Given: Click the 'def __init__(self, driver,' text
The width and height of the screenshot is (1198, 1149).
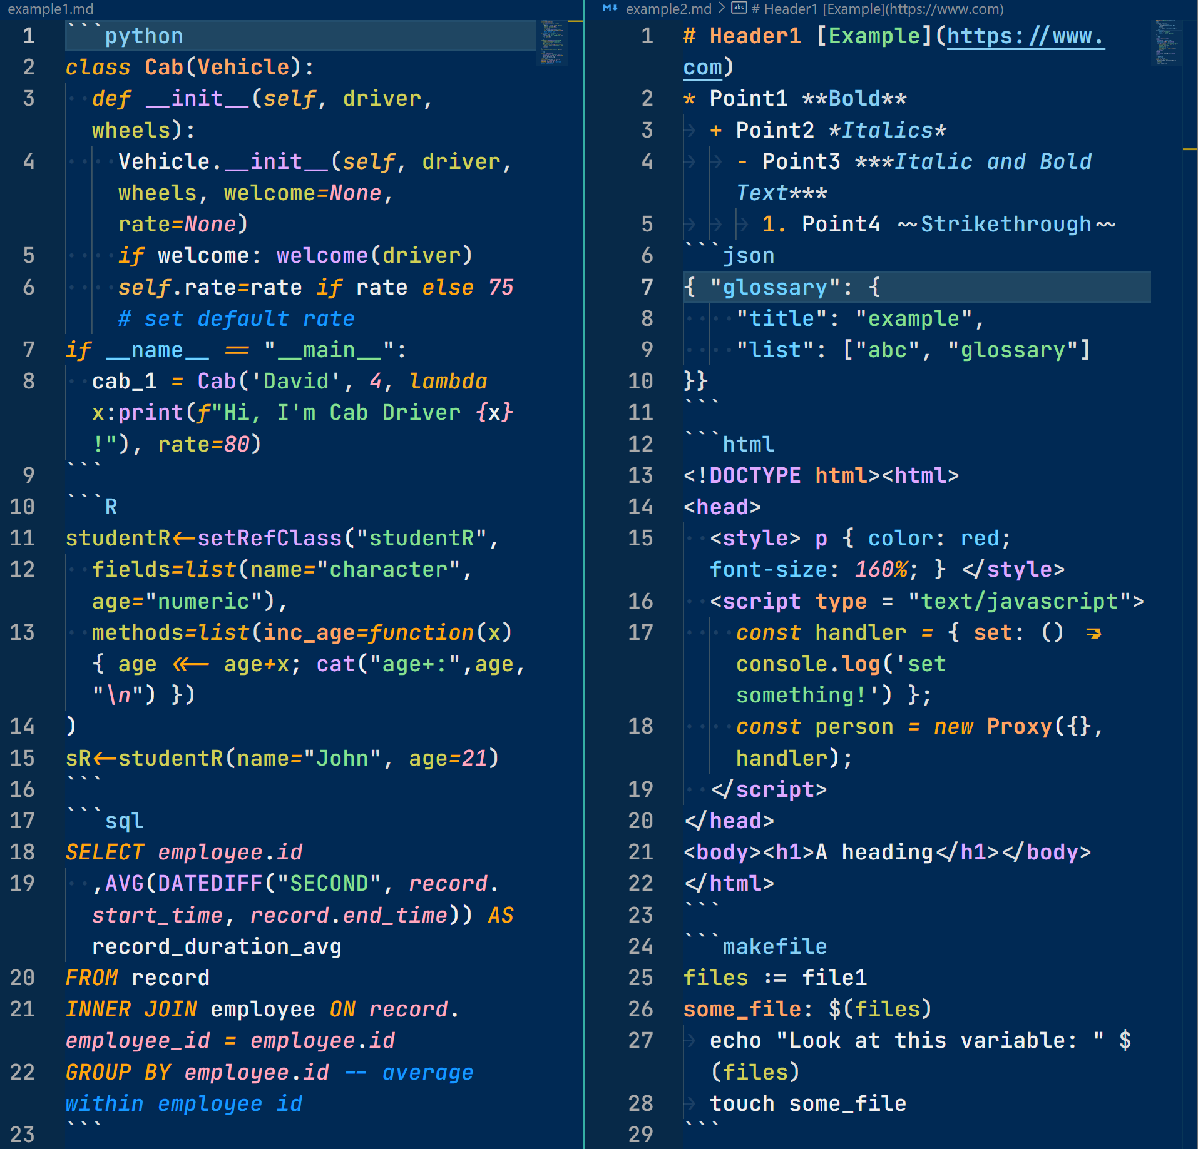Looking at the screenshot, I should [x=262, y=98].
